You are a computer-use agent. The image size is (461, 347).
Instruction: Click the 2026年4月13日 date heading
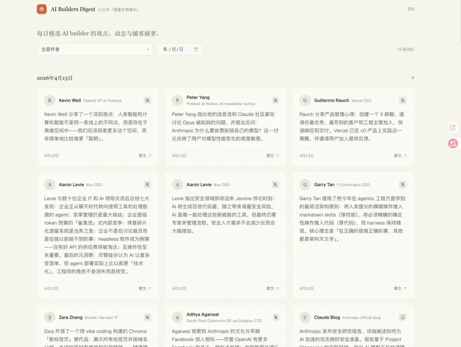[x=55, y=78]
